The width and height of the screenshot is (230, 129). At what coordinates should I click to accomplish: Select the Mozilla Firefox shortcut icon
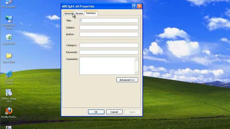point(9,113)
